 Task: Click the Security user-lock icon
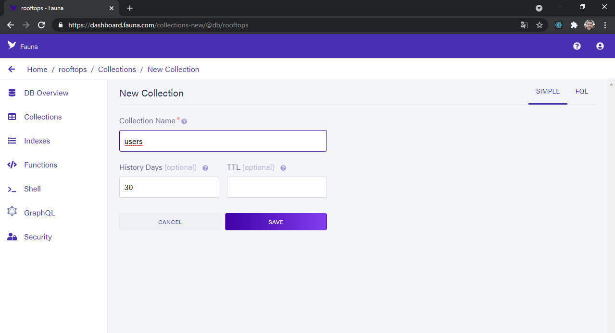coord(12,237)
